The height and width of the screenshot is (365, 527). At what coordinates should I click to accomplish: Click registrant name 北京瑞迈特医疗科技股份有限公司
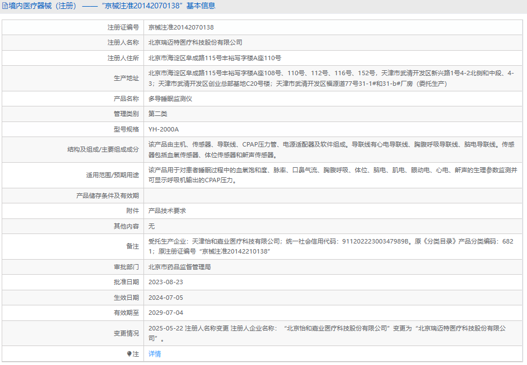[x=195, y=42]
